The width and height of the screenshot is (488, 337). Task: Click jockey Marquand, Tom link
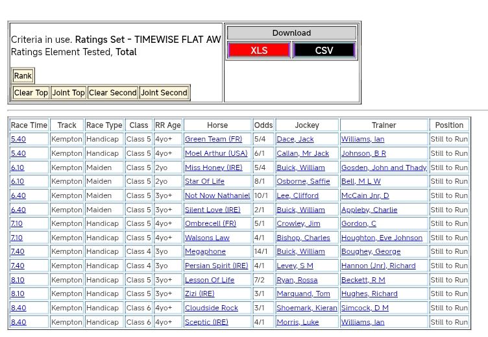click(x=303, y=294)
